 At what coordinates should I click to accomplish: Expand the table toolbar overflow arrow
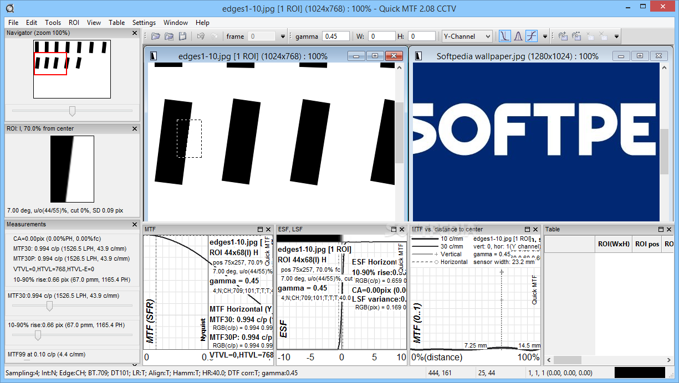tap(616, 37)
